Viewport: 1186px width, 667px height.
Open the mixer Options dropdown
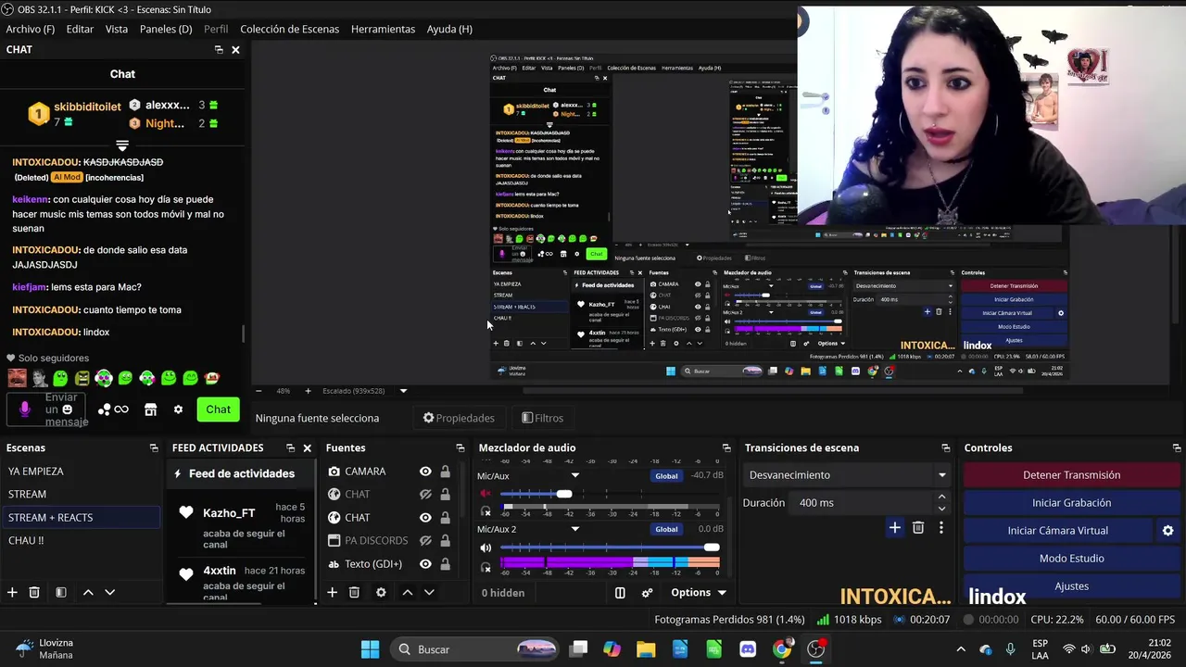[699, 593]
